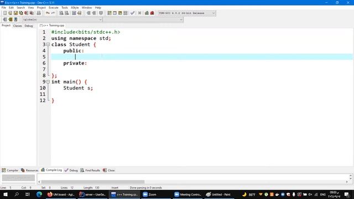The height and width of the screenshot is (199, 354).
Task: Open Microsoft Edge from the taskbar
Action: (x=39, y=194)
